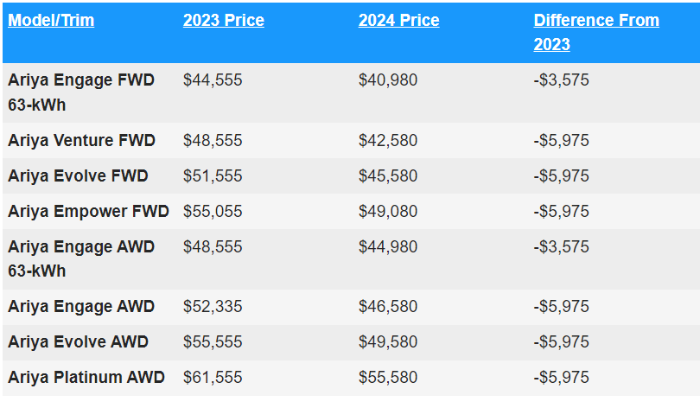
Task: Select the $46,580 2024 price
Action: [x=388, y=306]
